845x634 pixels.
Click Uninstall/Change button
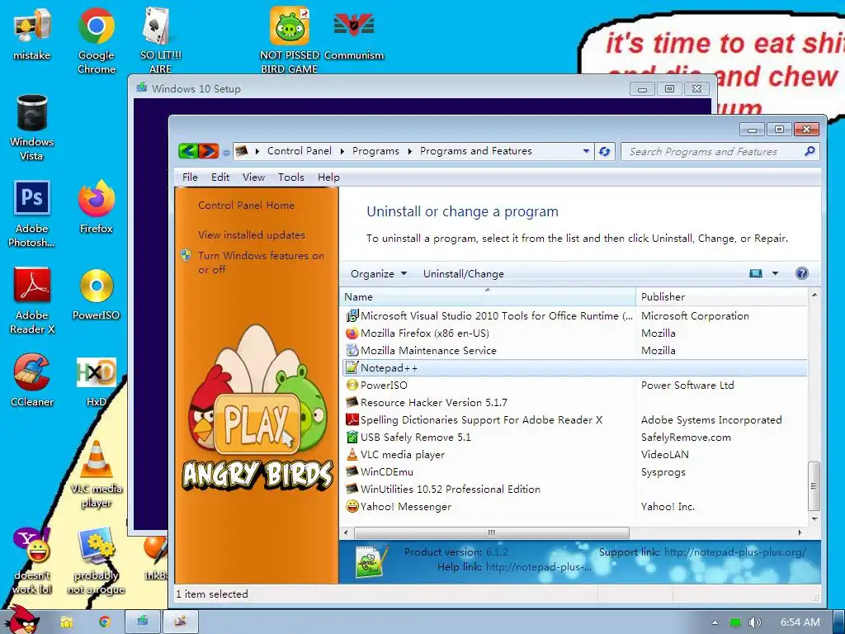[464, 273]
